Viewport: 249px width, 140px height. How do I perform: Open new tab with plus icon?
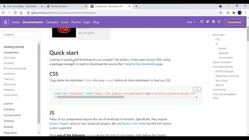click(x=136, y=6)
